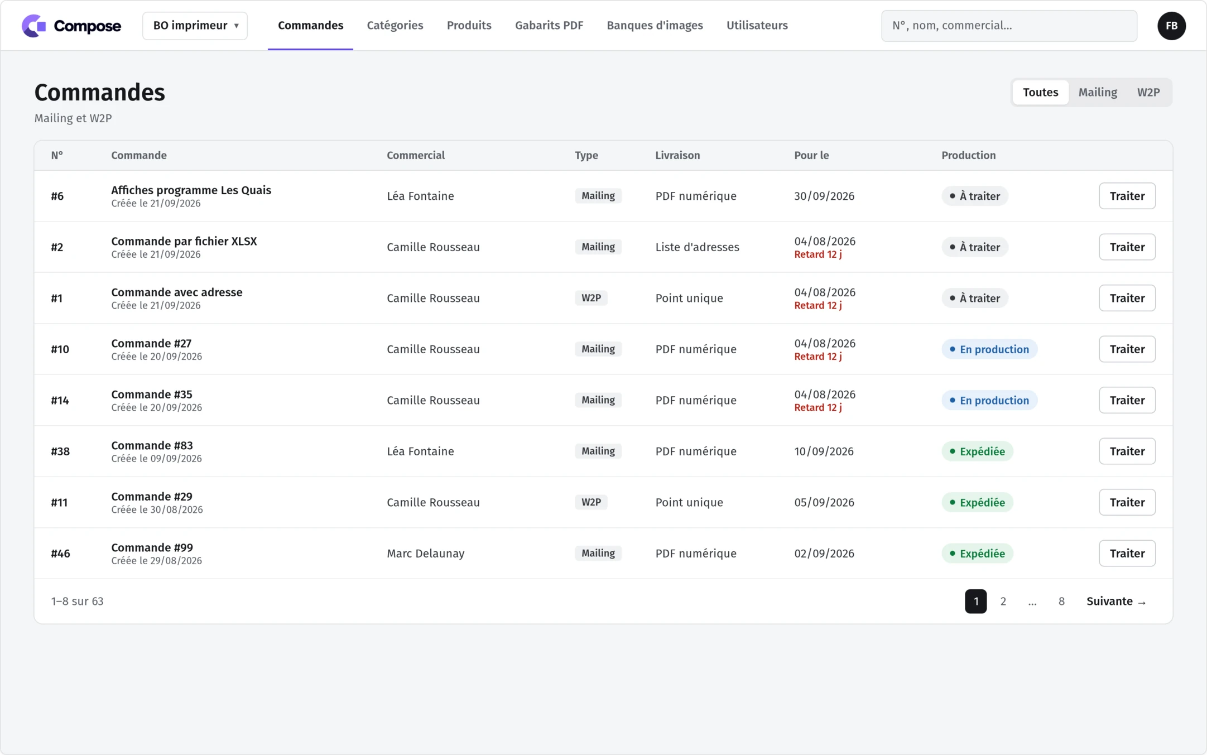Open order Affiches programme Les Quais
The image size is (1207, 755).
pyautogui.click(x=191, y=190)
